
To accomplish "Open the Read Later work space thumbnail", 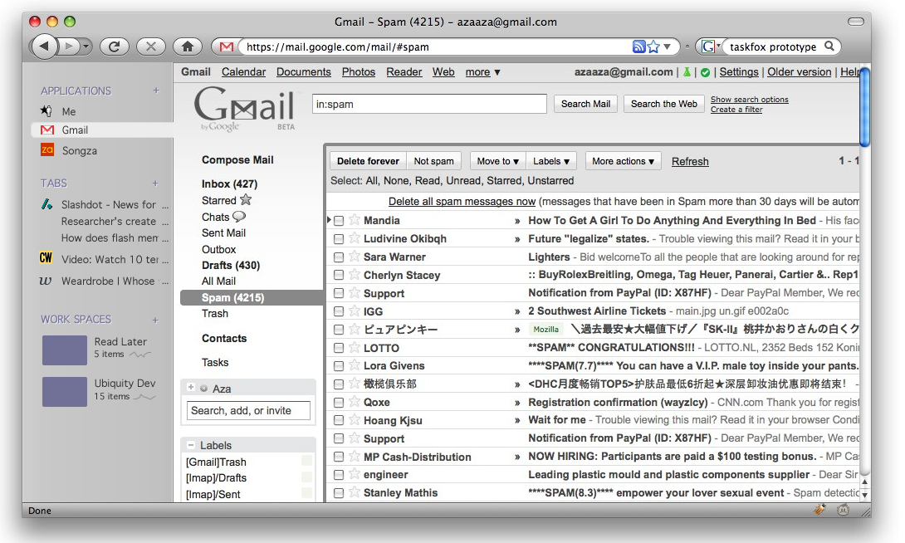I will coord(65,350).
